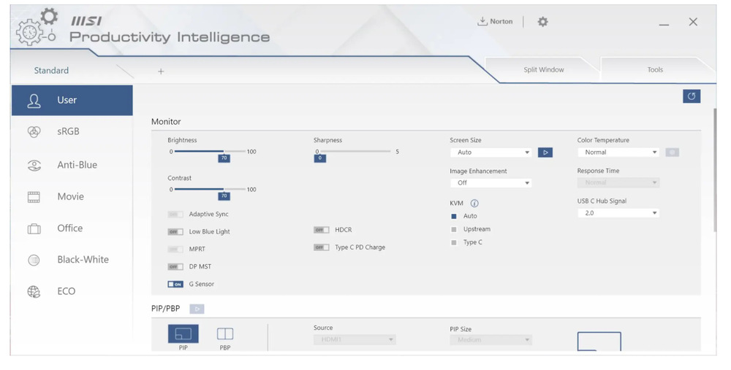
Task: Click the ECO globe icon
Action: click(34, 291)
